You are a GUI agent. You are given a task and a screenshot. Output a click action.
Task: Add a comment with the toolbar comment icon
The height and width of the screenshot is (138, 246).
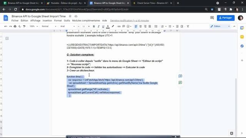124,26
